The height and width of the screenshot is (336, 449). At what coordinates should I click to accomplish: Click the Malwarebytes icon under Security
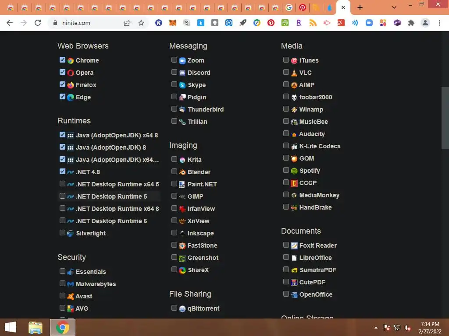coord(71,284)
